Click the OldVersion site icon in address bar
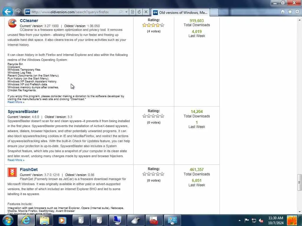 click(28, 12)
